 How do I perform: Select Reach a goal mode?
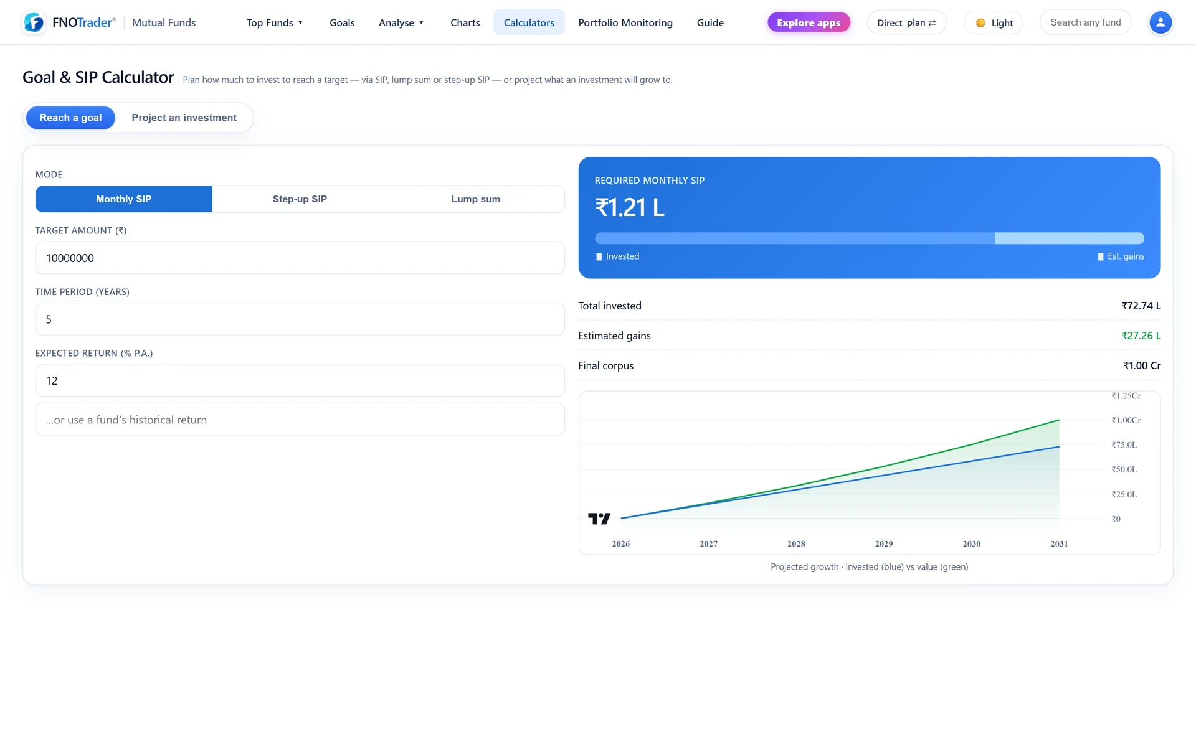point(70,118)
